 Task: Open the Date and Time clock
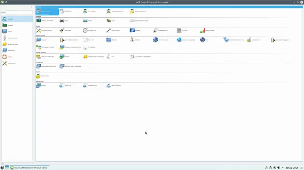coord(89,30)
